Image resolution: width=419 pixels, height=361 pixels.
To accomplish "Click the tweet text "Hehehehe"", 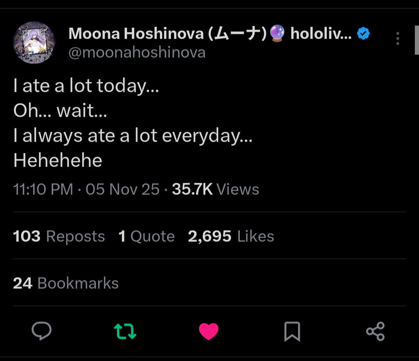I will pyautogui.click(x=58, y=161).
